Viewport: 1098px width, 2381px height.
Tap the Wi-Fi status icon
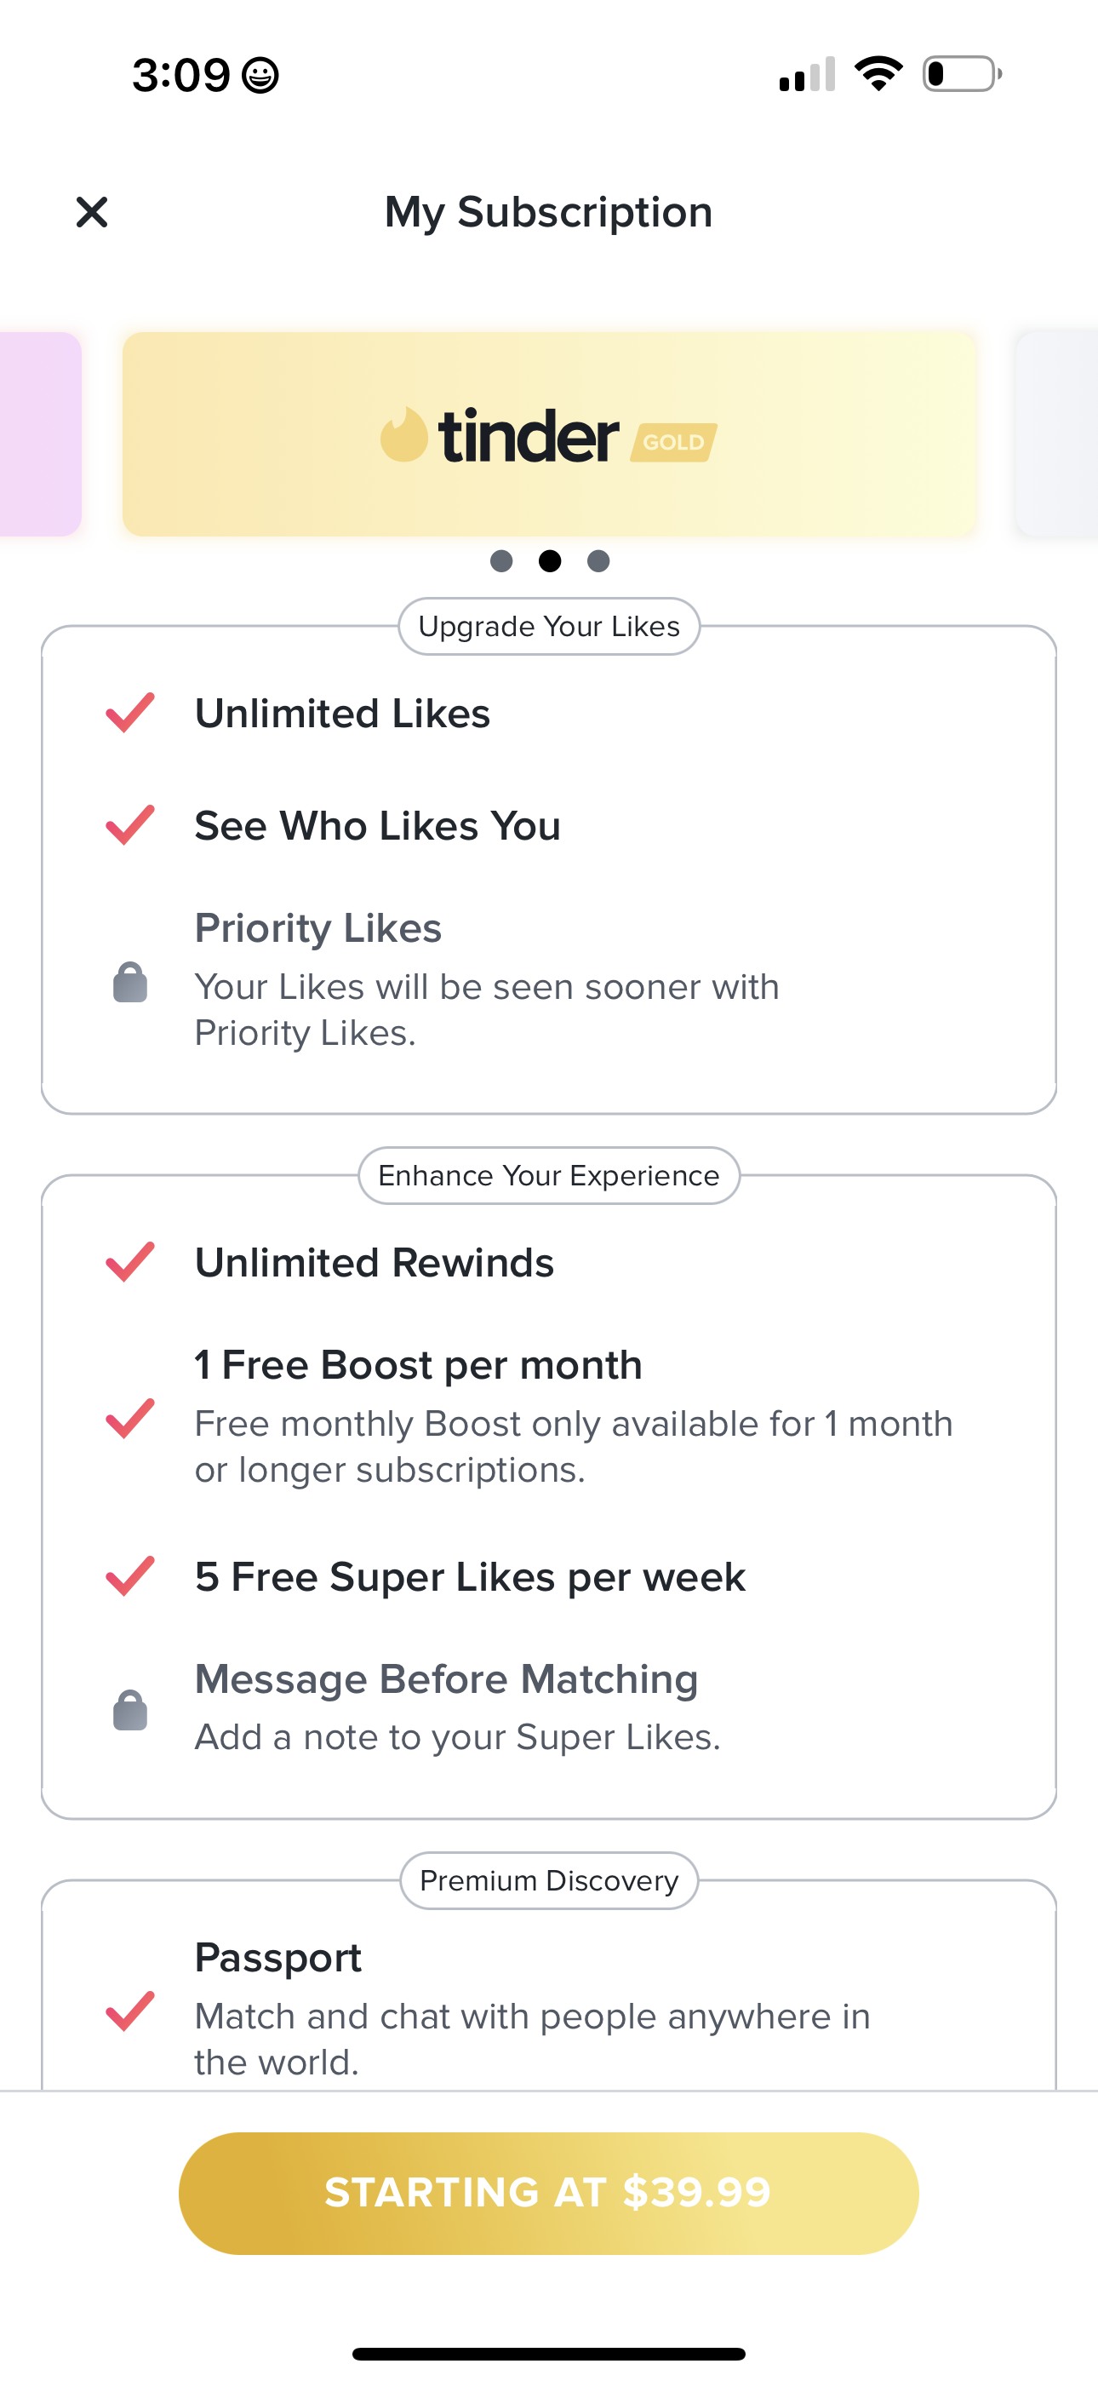(x=878, y=74)
